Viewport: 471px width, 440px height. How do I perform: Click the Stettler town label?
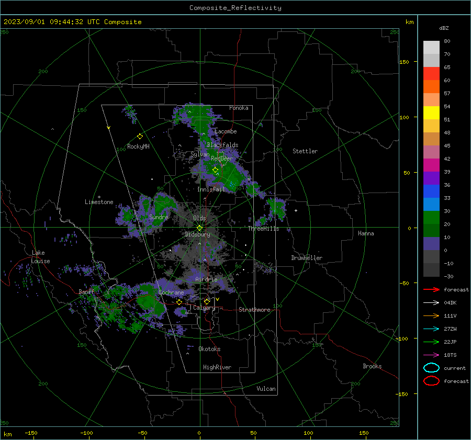pos(305,151)
